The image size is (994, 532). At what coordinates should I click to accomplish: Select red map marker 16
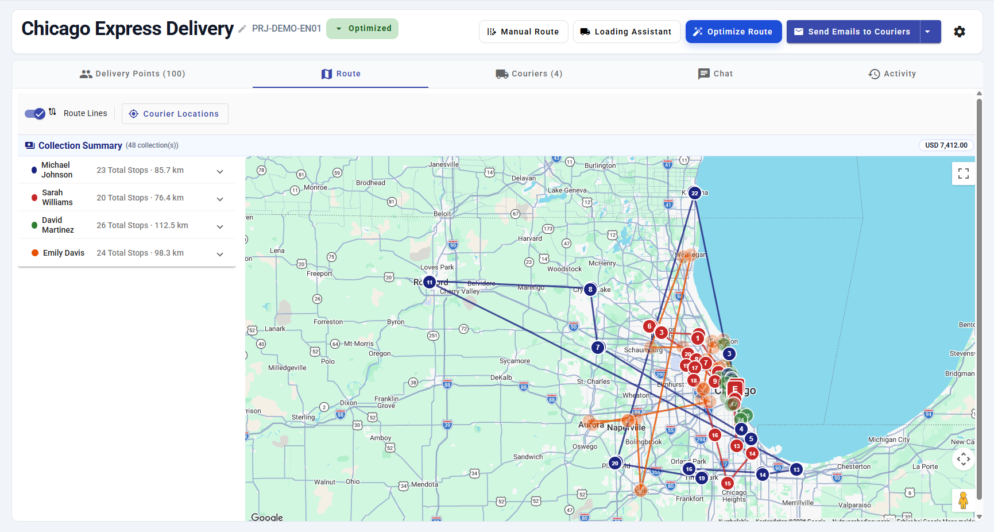(715, 435)
